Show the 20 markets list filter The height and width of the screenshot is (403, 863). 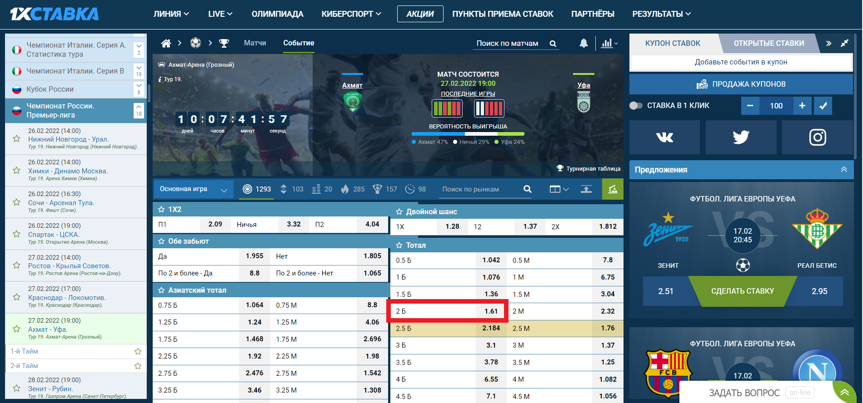[322, 189]
